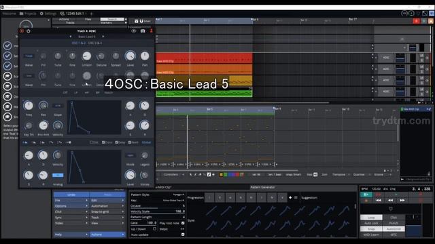
Task: Open the voice Mode selector in 4OSC
Action: 130,155
